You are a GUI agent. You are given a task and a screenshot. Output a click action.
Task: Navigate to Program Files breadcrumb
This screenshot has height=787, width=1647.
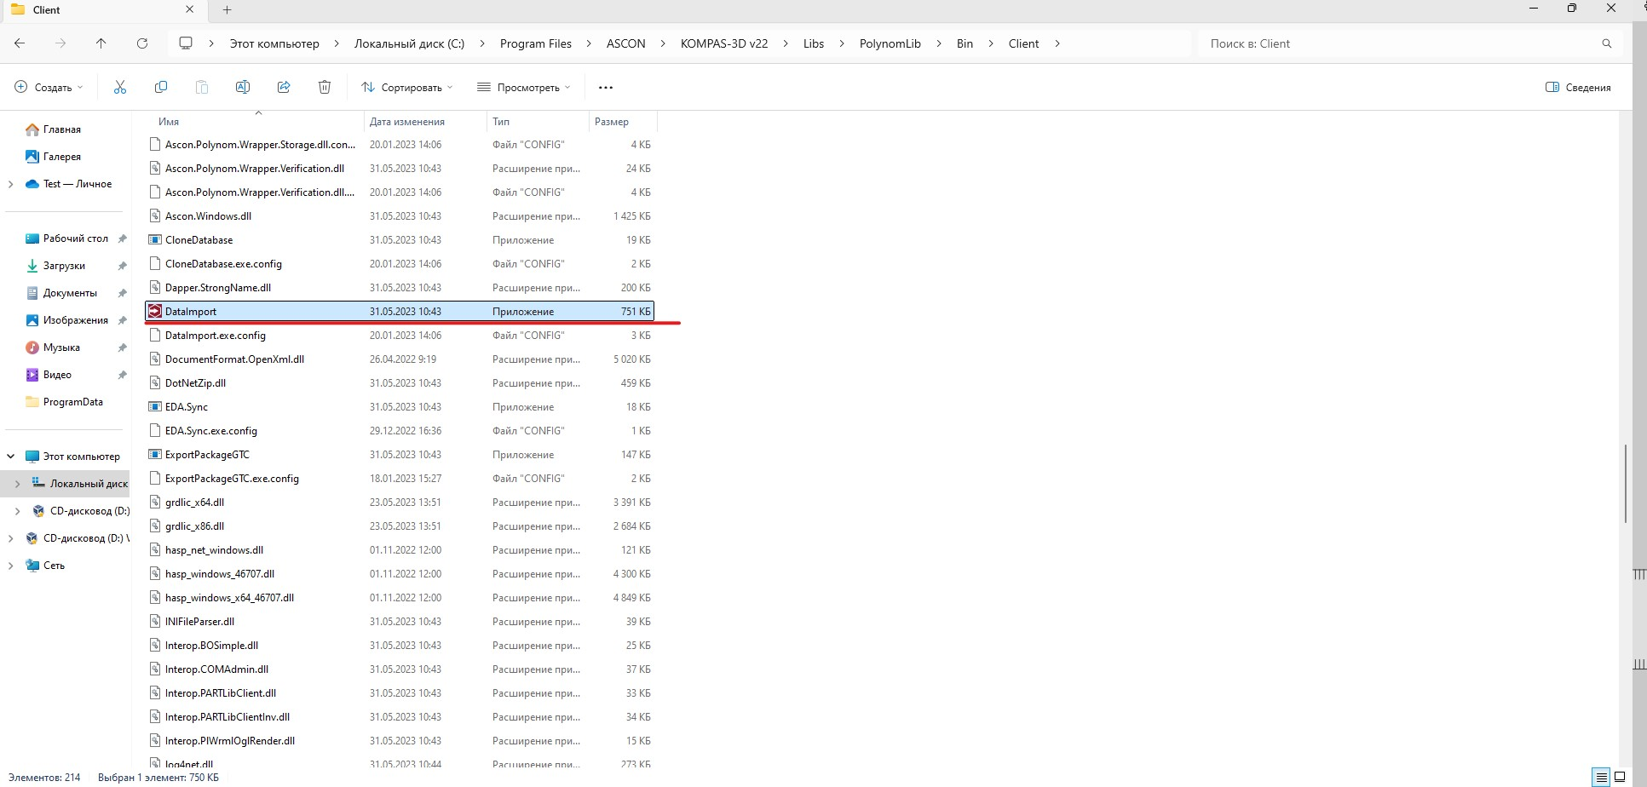click(x=536, y=43)
